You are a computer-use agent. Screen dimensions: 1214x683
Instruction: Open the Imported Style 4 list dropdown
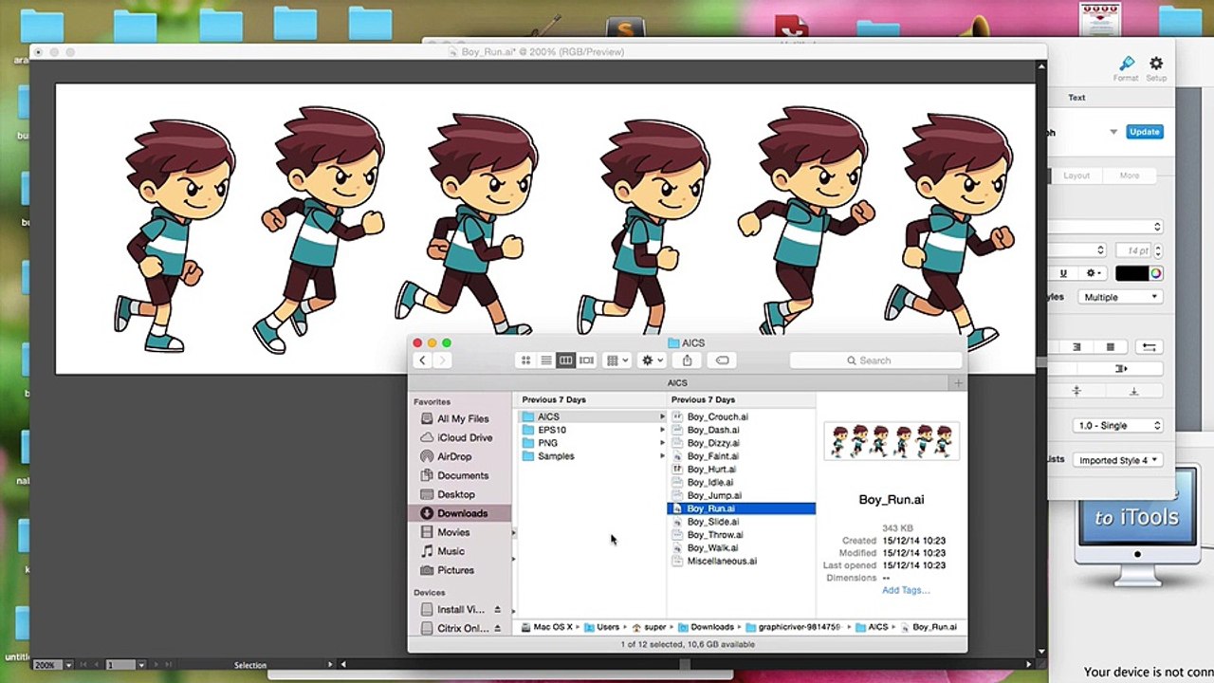1119,460
